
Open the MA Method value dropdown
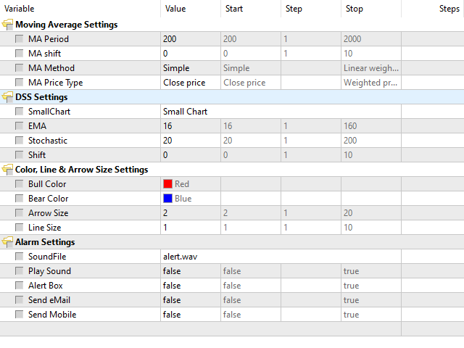coord(190,68)
